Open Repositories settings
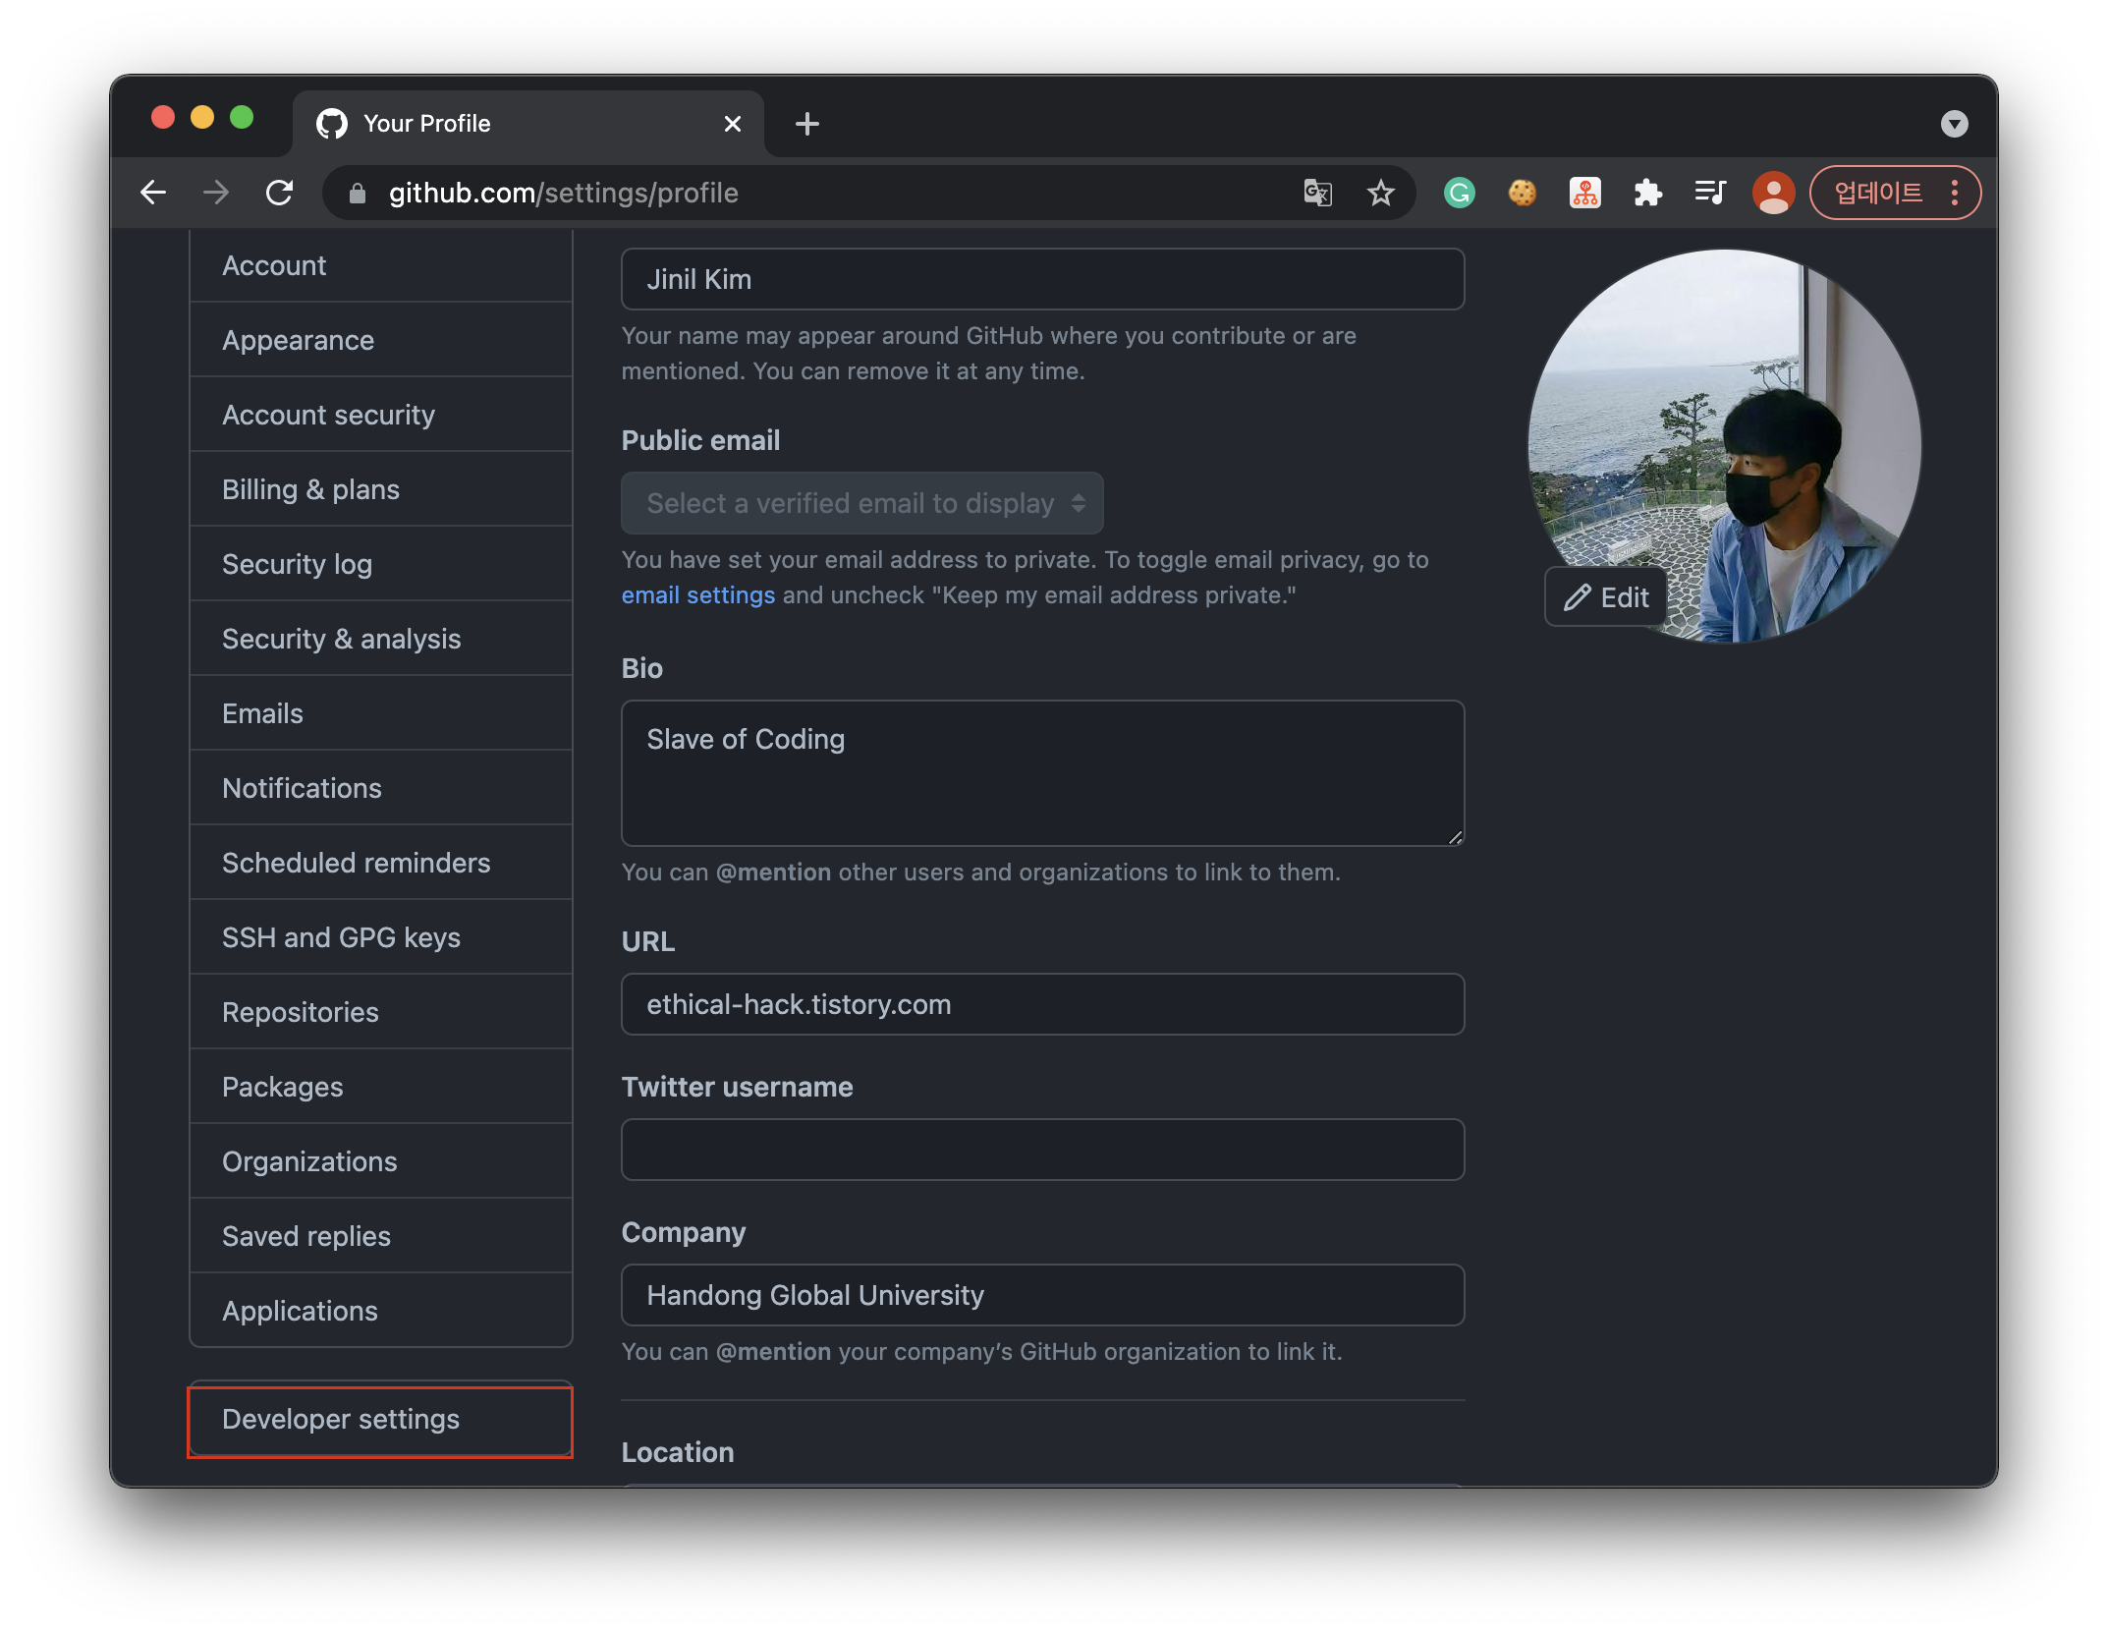 (x=381, y=1012)
